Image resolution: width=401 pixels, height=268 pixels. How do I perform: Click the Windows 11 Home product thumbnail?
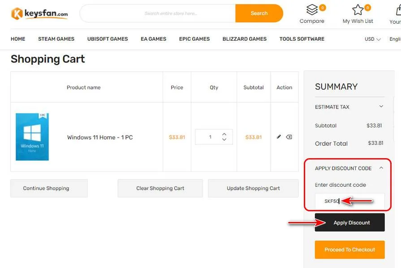pos(32,137)
